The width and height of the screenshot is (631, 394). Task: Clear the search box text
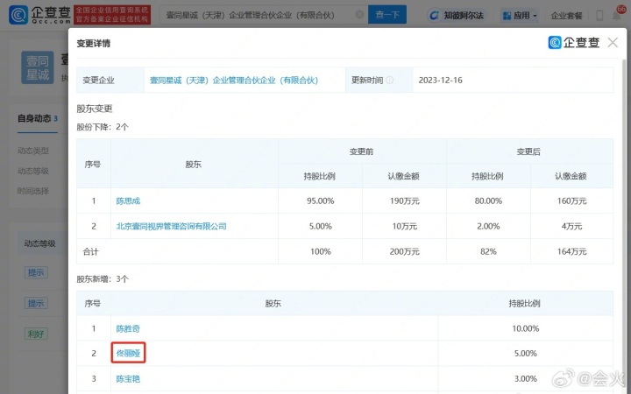point(360,15)
